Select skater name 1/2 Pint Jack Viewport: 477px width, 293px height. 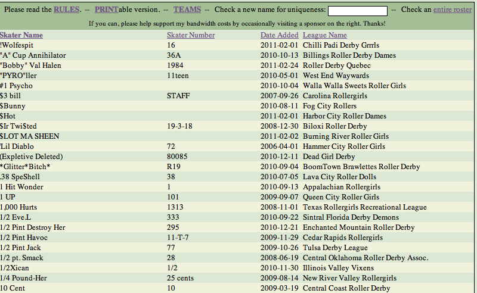20,248
